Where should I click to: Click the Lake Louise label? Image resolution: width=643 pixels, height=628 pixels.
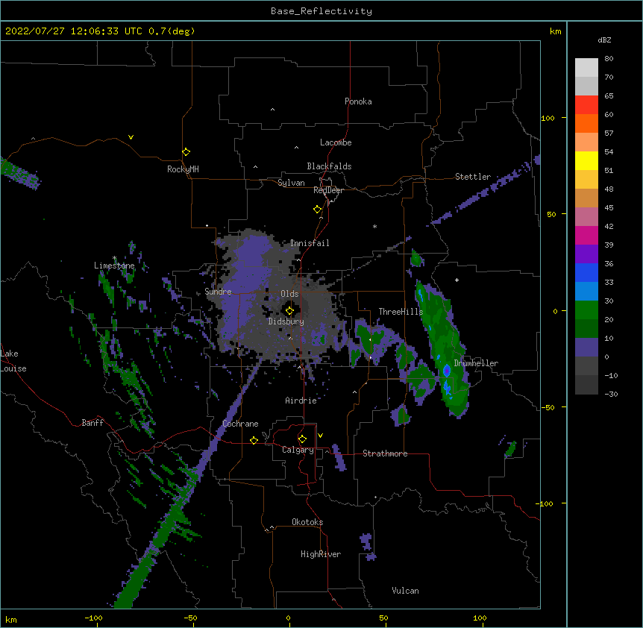(13, 361)
